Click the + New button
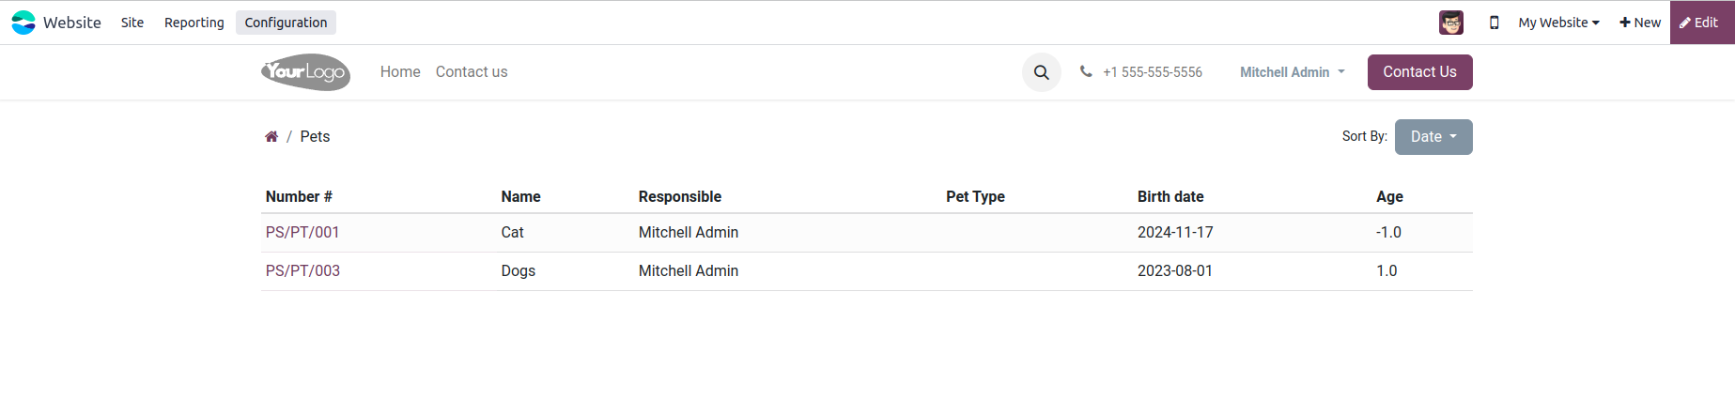Viewport: 1735px width, 415px height. (x=1640, y=23)
